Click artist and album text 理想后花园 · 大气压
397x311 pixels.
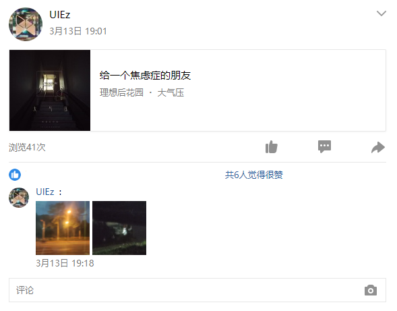point(142,92)
